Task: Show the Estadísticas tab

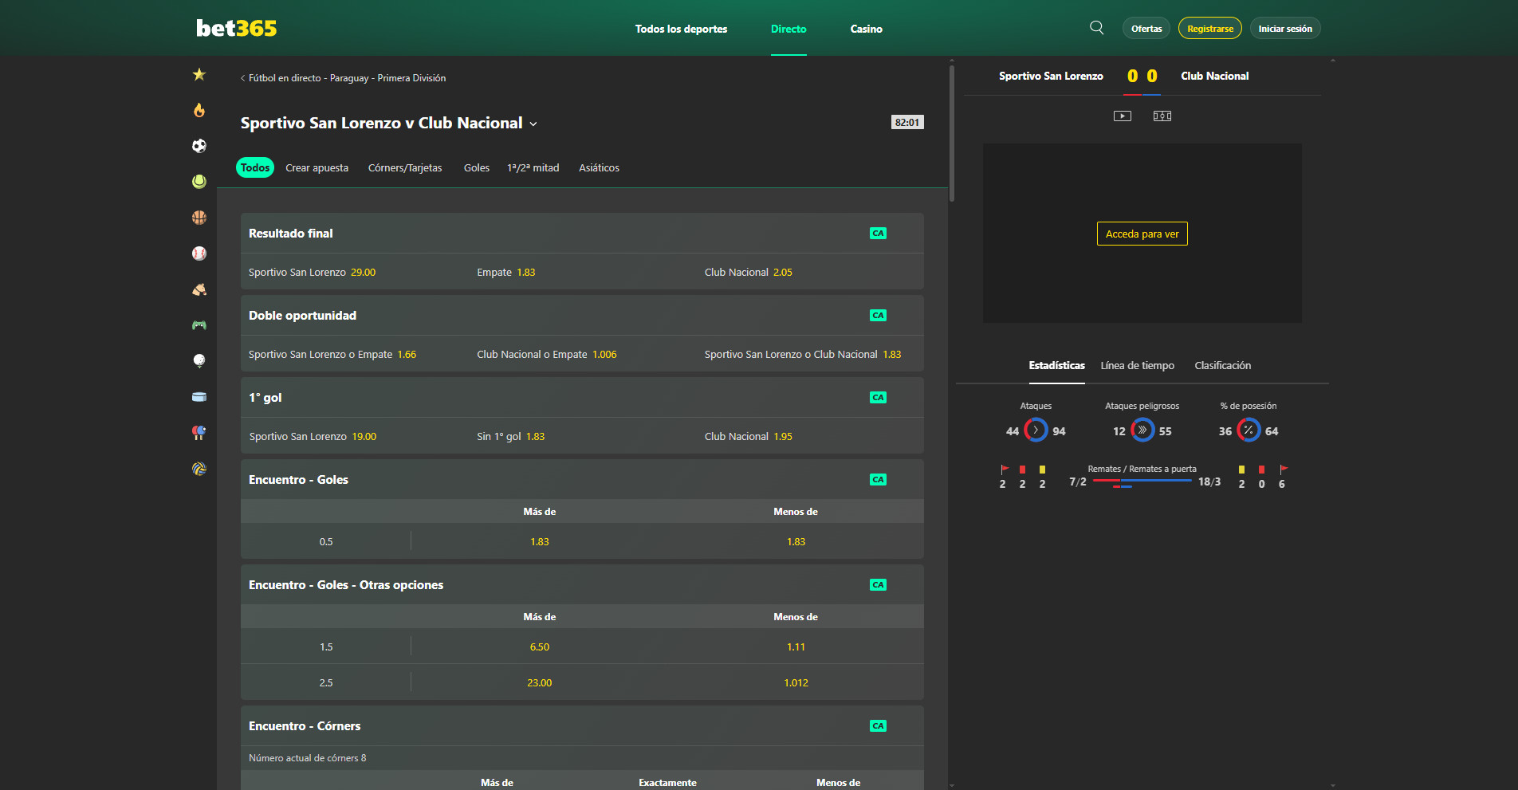Action: click(x=1056, y=366)
